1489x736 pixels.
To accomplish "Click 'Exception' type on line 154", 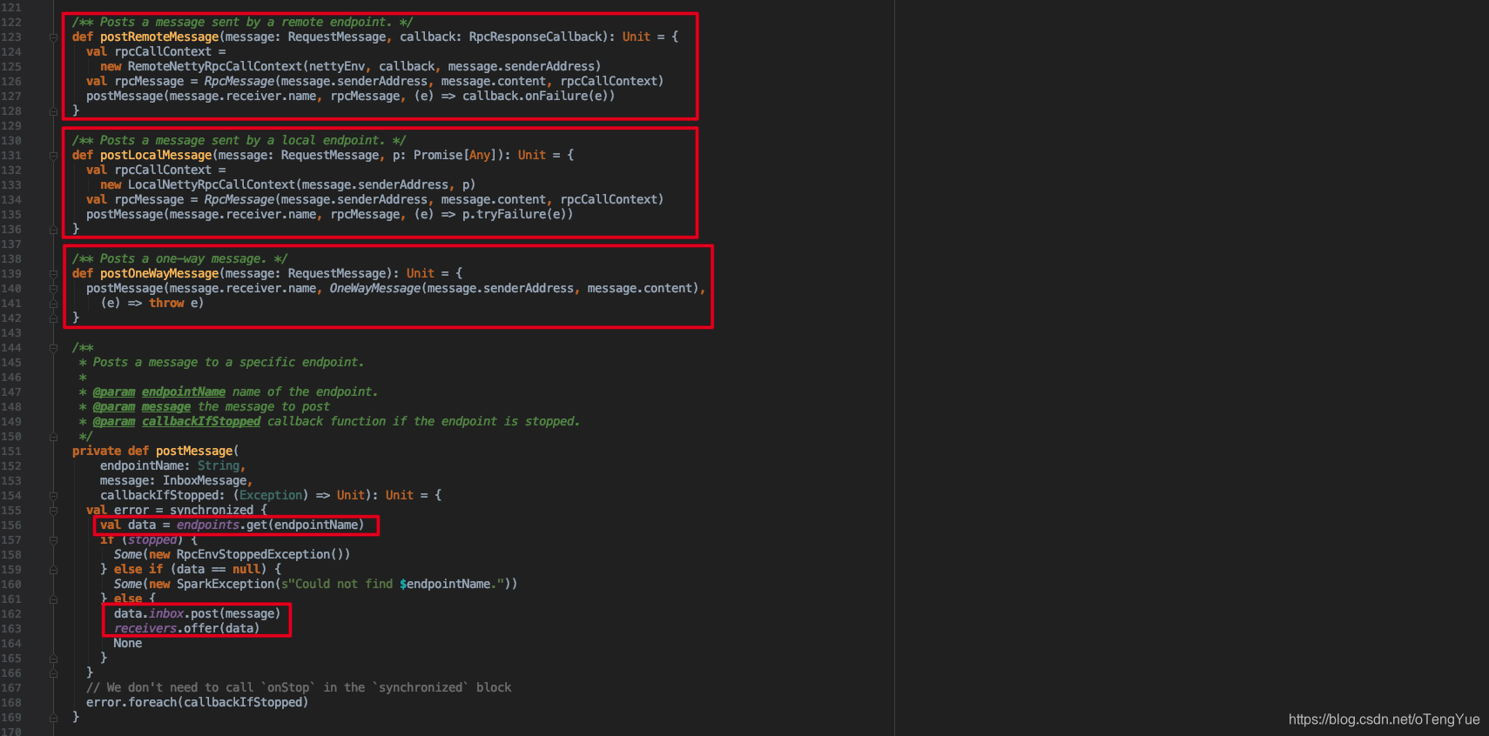I will tap(271, 496).
